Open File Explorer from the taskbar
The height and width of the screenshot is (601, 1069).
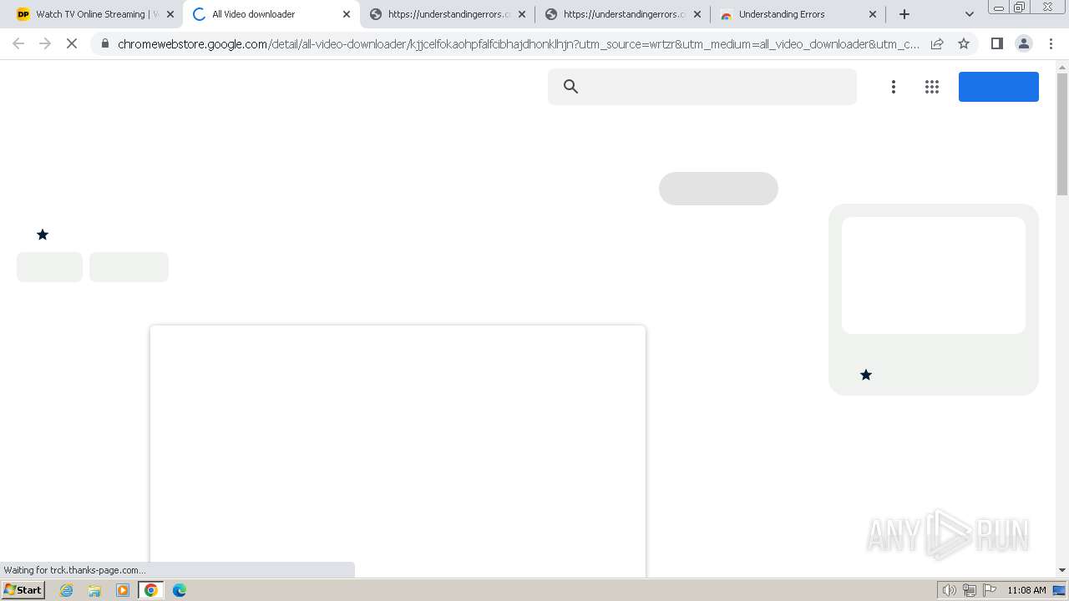click(94, 590)
